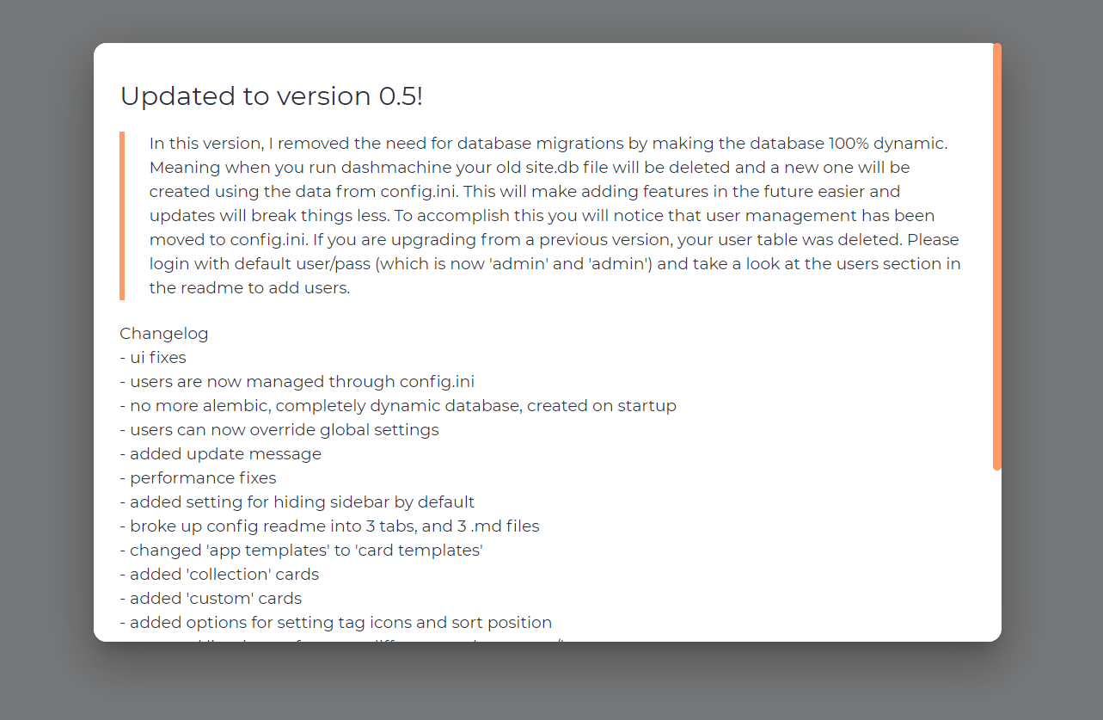The height and width of the screenshot is (720, 1103).
Task: Click the scrollbar on the right edge
Action: pos(997,258)
